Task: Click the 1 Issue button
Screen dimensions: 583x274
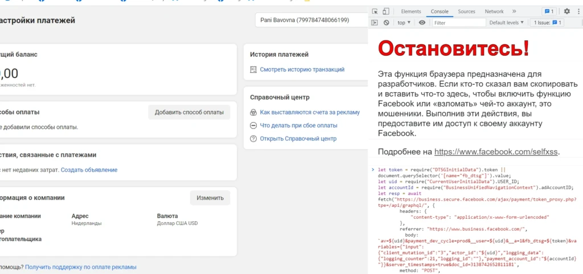Action: pos(547,23)
